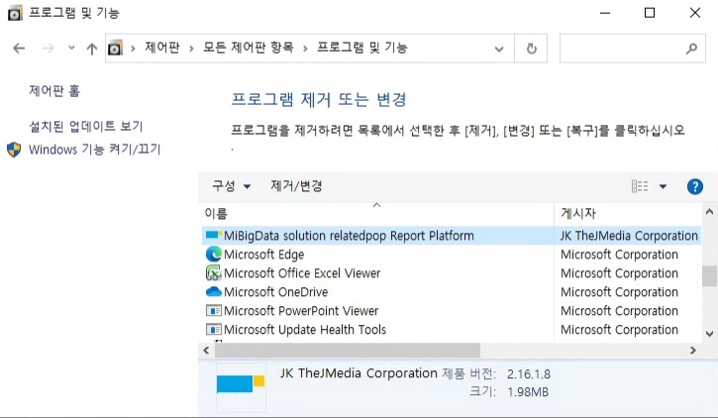Close the 프로그램 및 기능 window
Viewport: 718px width, 418px height.
click(695, 13)
